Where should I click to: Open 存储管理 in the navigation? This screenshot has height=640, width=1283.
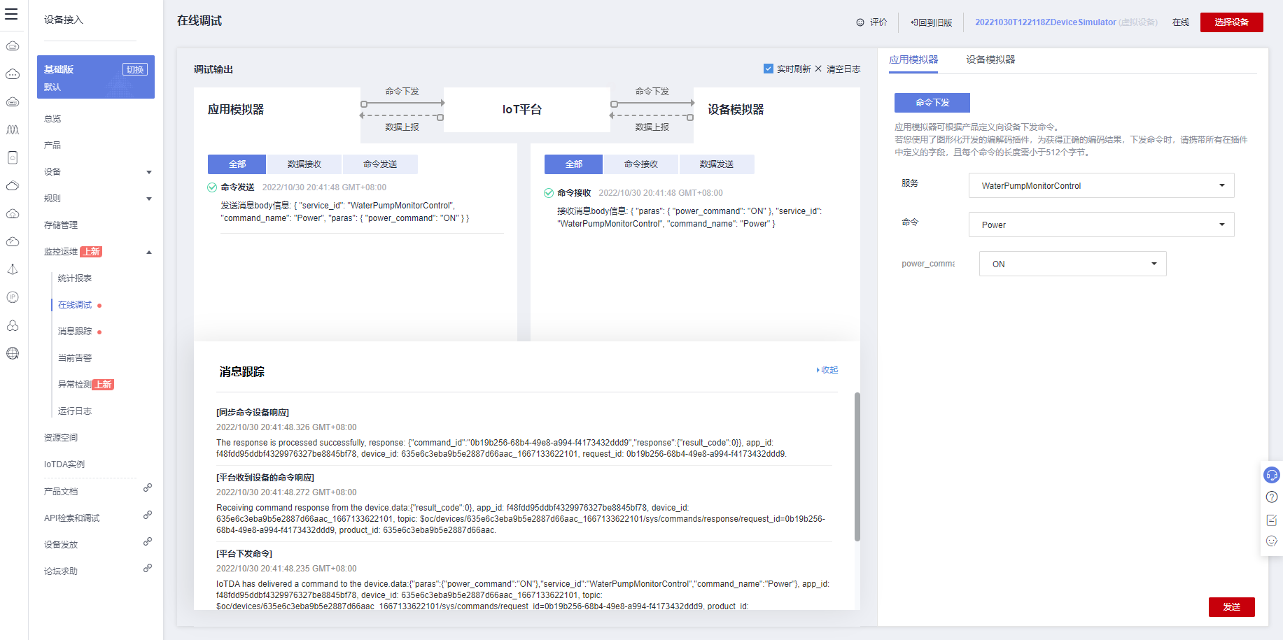61,225
